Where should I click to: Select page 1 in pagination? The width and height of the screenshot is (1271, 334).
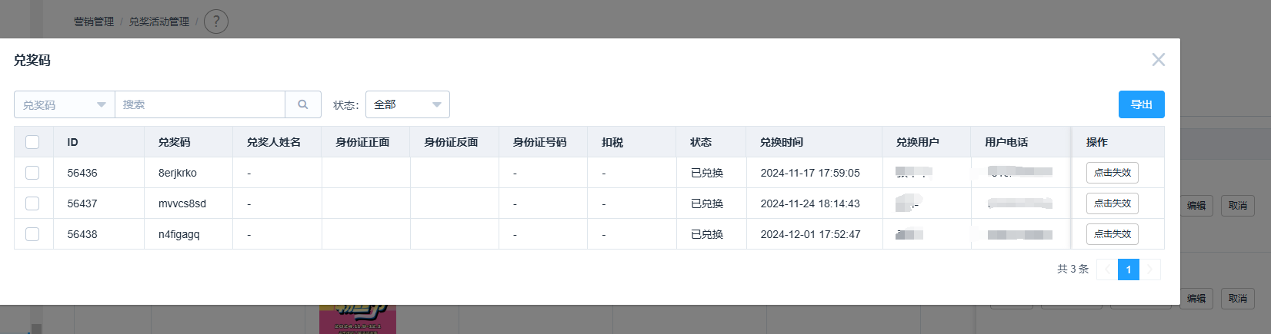(x=1129, y=270)
